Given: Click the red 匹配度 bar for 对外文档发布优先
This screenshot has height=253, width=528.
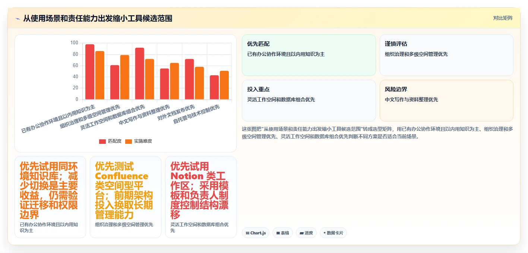Looking at the screenshot, I should click(189, 79).
